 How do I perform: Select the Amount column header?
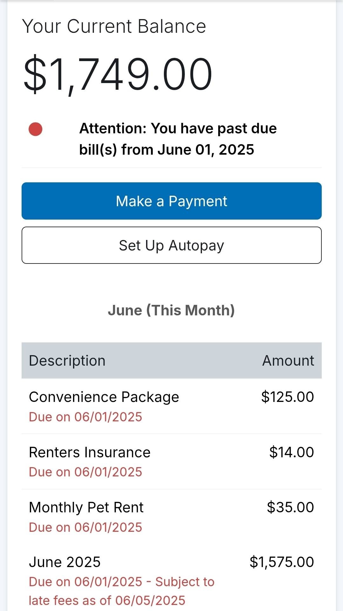pyautogui.click(x=288, y=361)
